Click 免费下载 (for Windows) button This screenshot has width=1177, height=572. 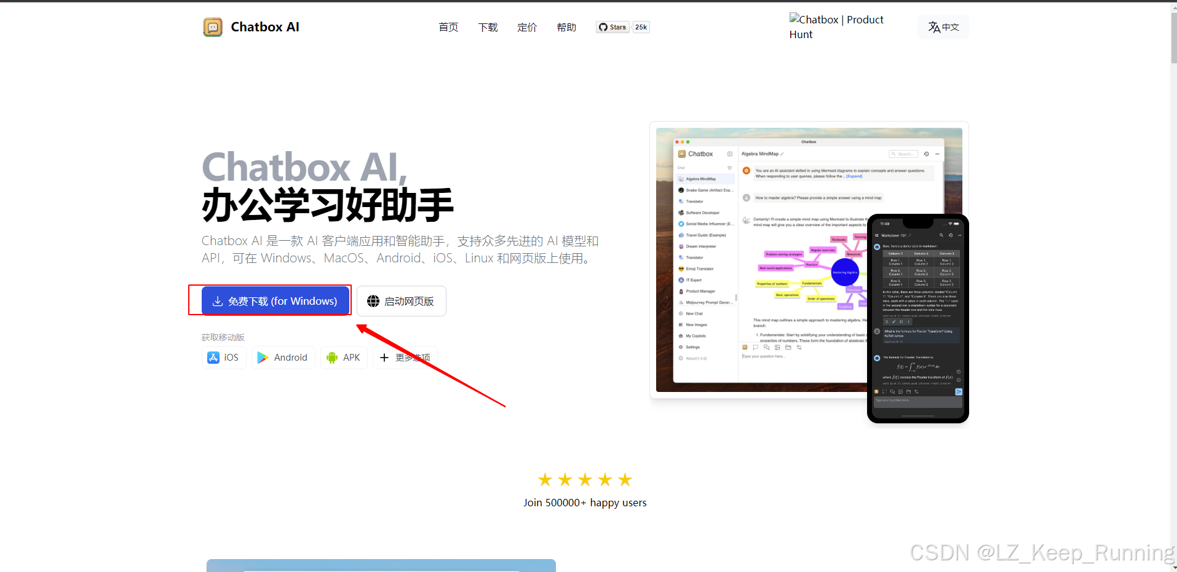pyautogui.click(x=275, y=301)
